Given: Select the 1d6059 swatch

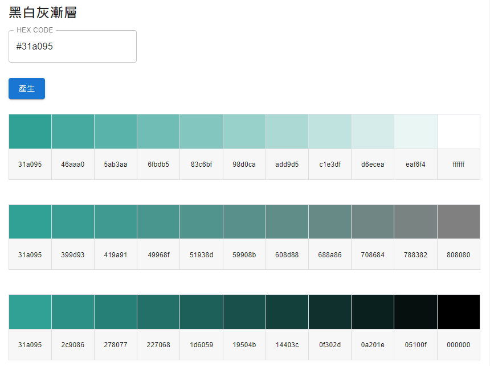Looking at the screenshot, I should (x=201, y=311).
